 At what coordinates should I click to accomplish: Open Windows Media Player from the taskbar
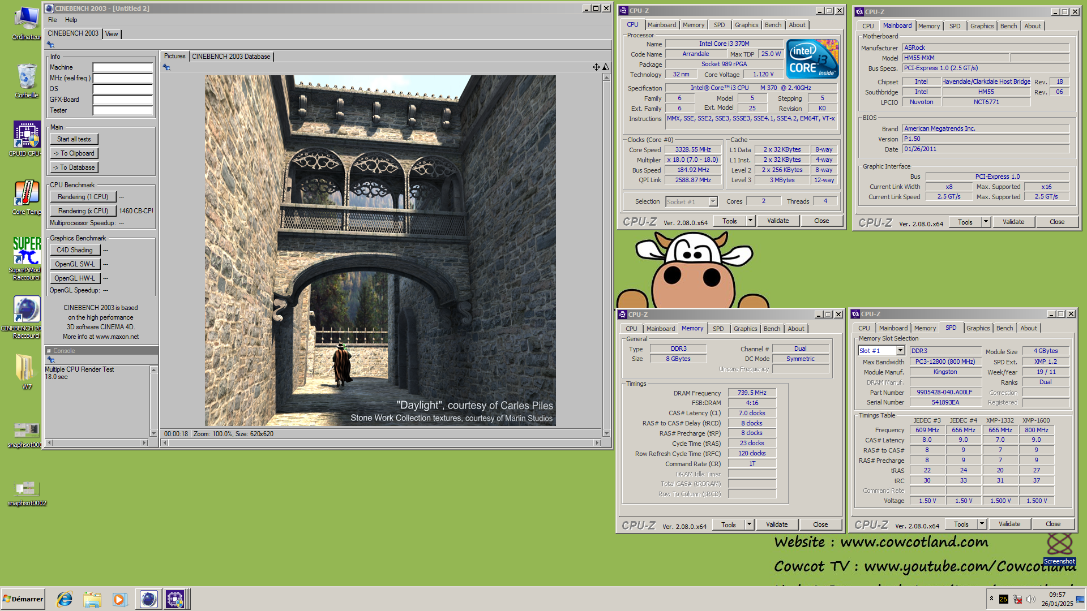tap(119, 599)
